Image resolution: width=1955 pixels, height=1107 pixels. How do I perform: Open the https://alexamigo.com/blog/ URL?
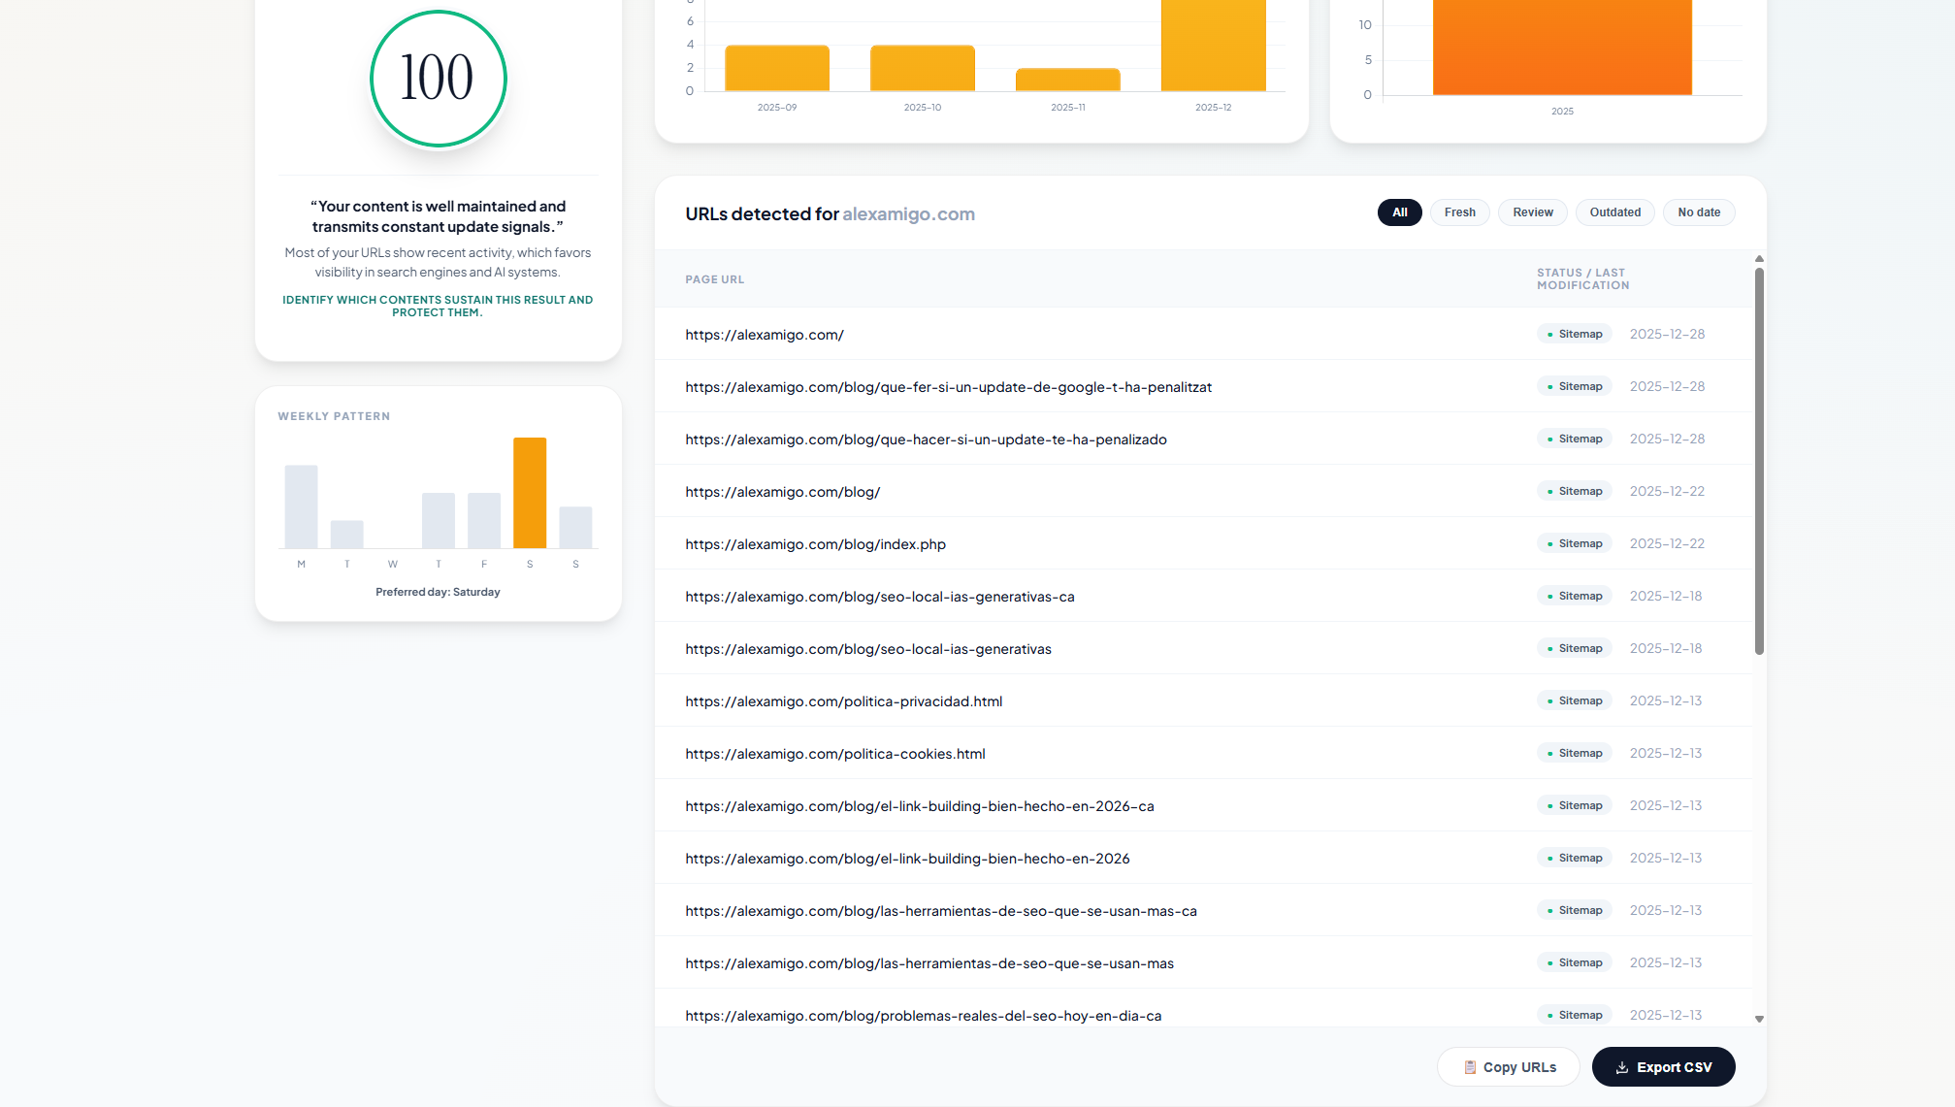tap(782, 492)
